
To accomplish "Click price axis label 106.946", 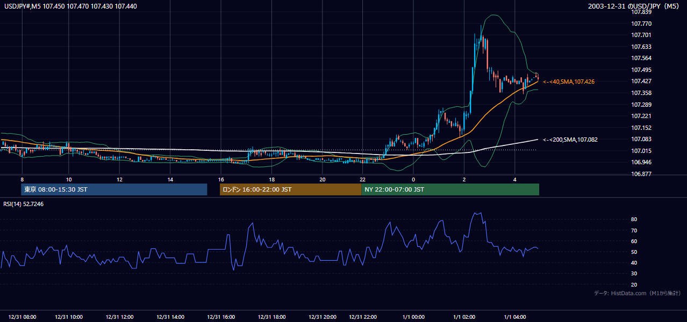I will click(x=641, y=162).
